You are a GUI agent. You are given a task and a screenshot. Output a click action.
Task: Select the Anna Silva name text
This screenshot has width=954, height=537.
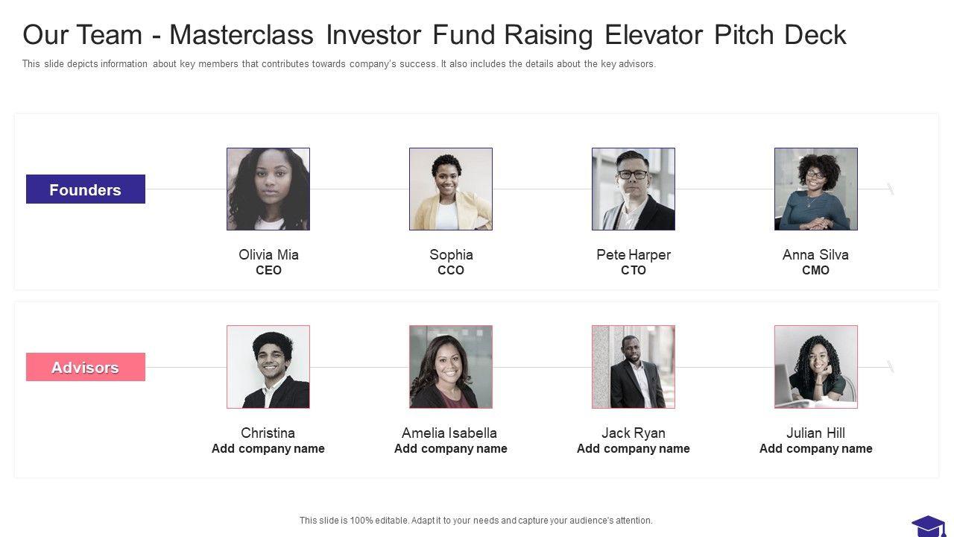click(815, 255)
